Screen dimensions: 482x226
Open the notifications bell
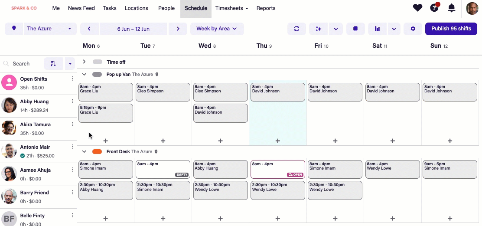452,8
